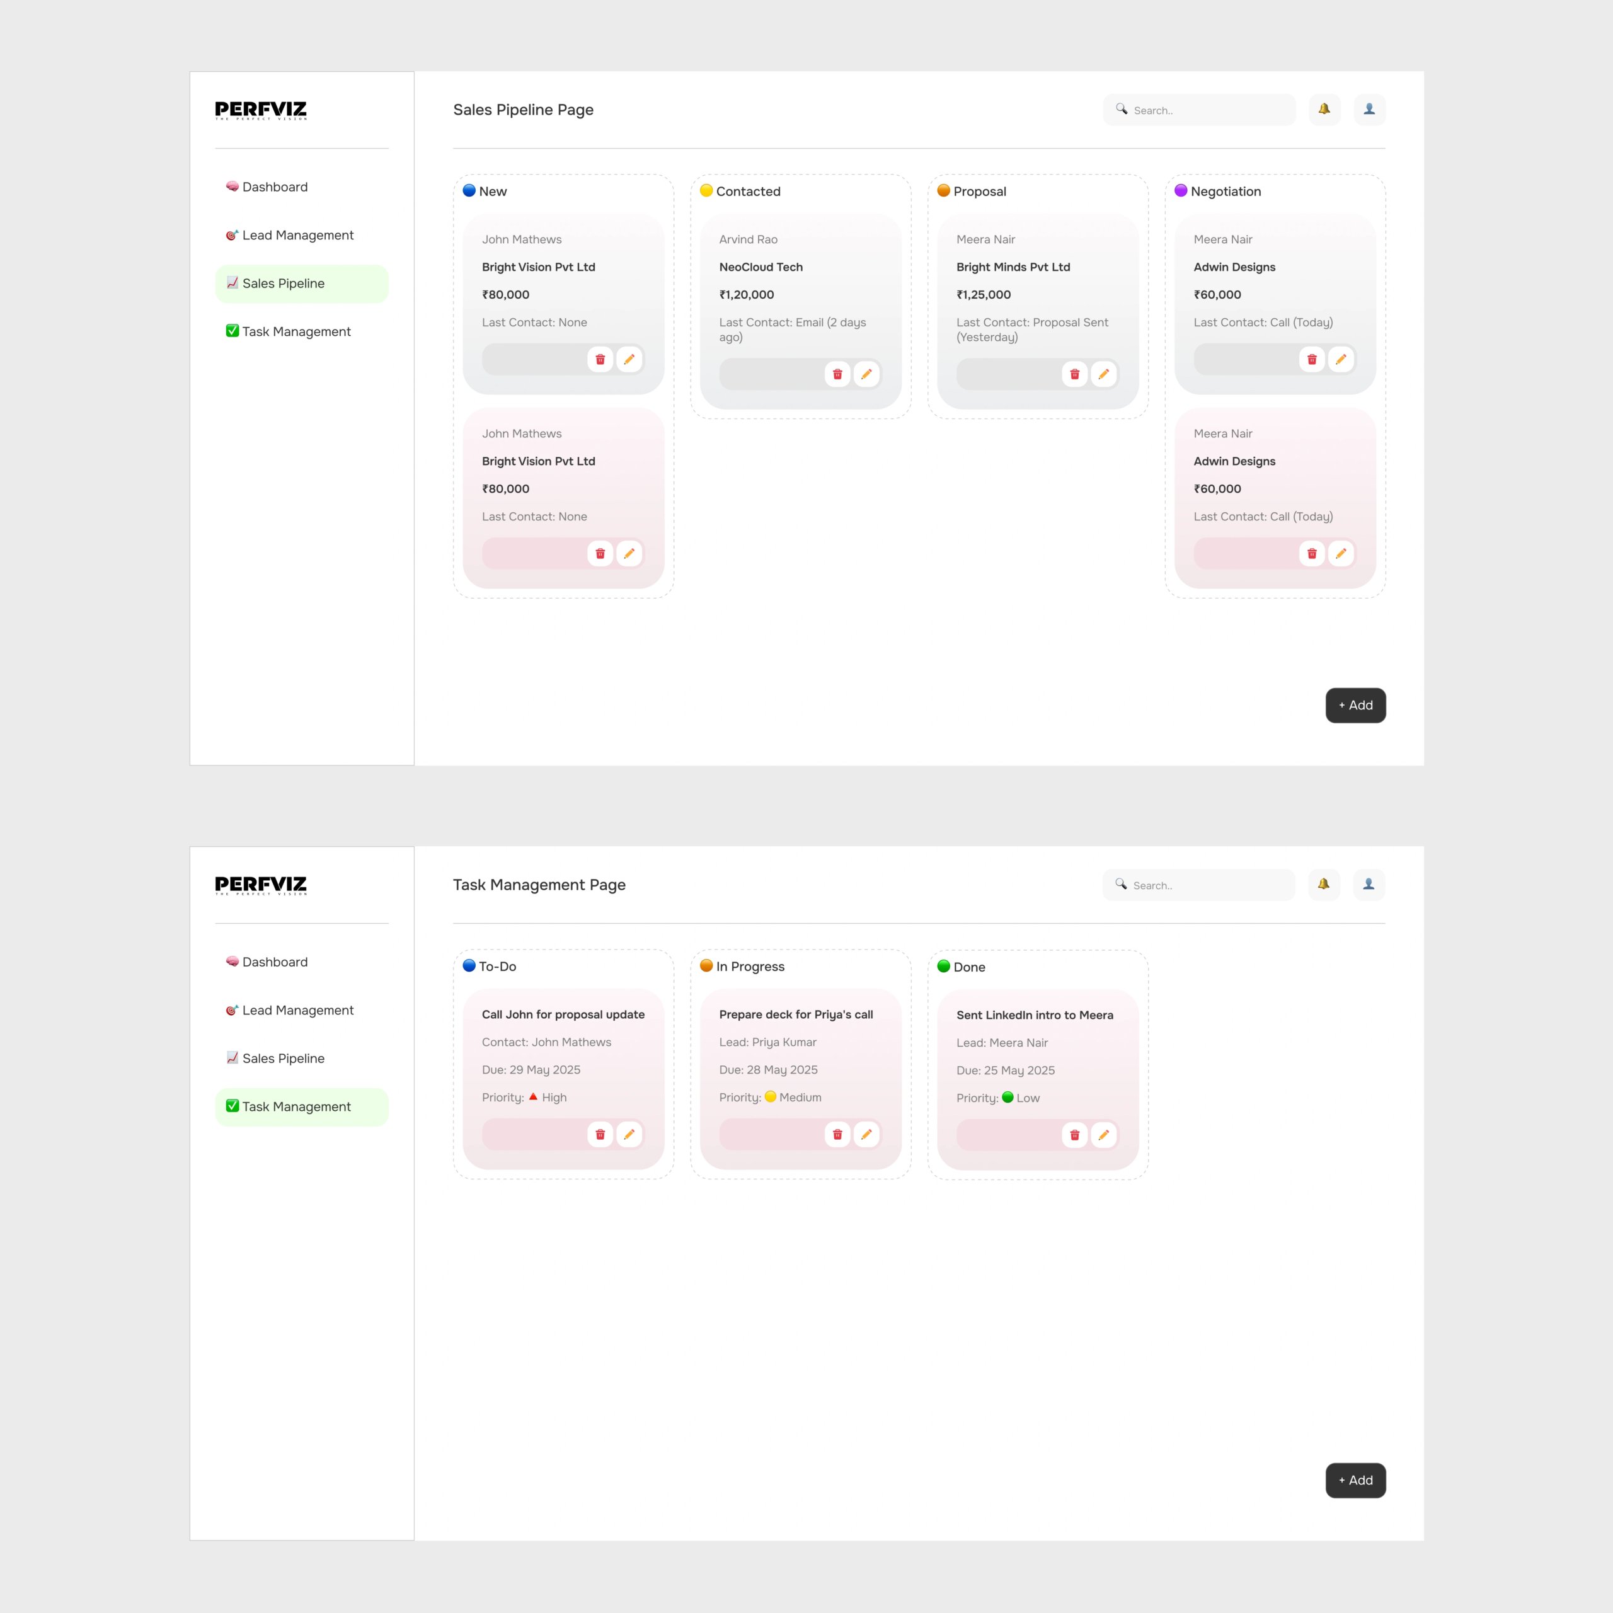This screenshot has width=1613, height=1613.
Task: Delete the Sent LinkedIn intro to Meera task
Action: pyautogui.click(x=1074, y=1135)
